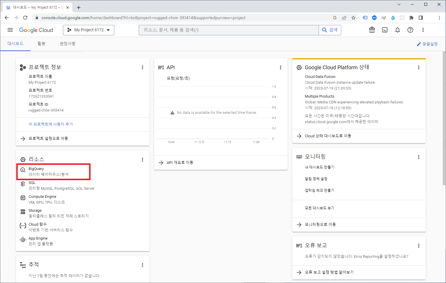Reload the browser page
The image size is (446, 283).
coord(25,18)
